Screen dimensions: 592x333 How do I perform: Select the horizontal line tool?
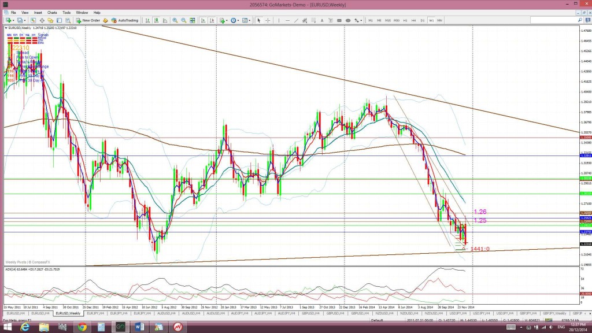(287, 20)
